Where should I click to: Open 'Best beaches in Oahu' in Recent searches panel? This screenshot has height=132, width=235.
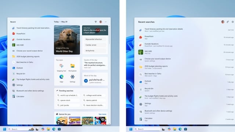185,74
